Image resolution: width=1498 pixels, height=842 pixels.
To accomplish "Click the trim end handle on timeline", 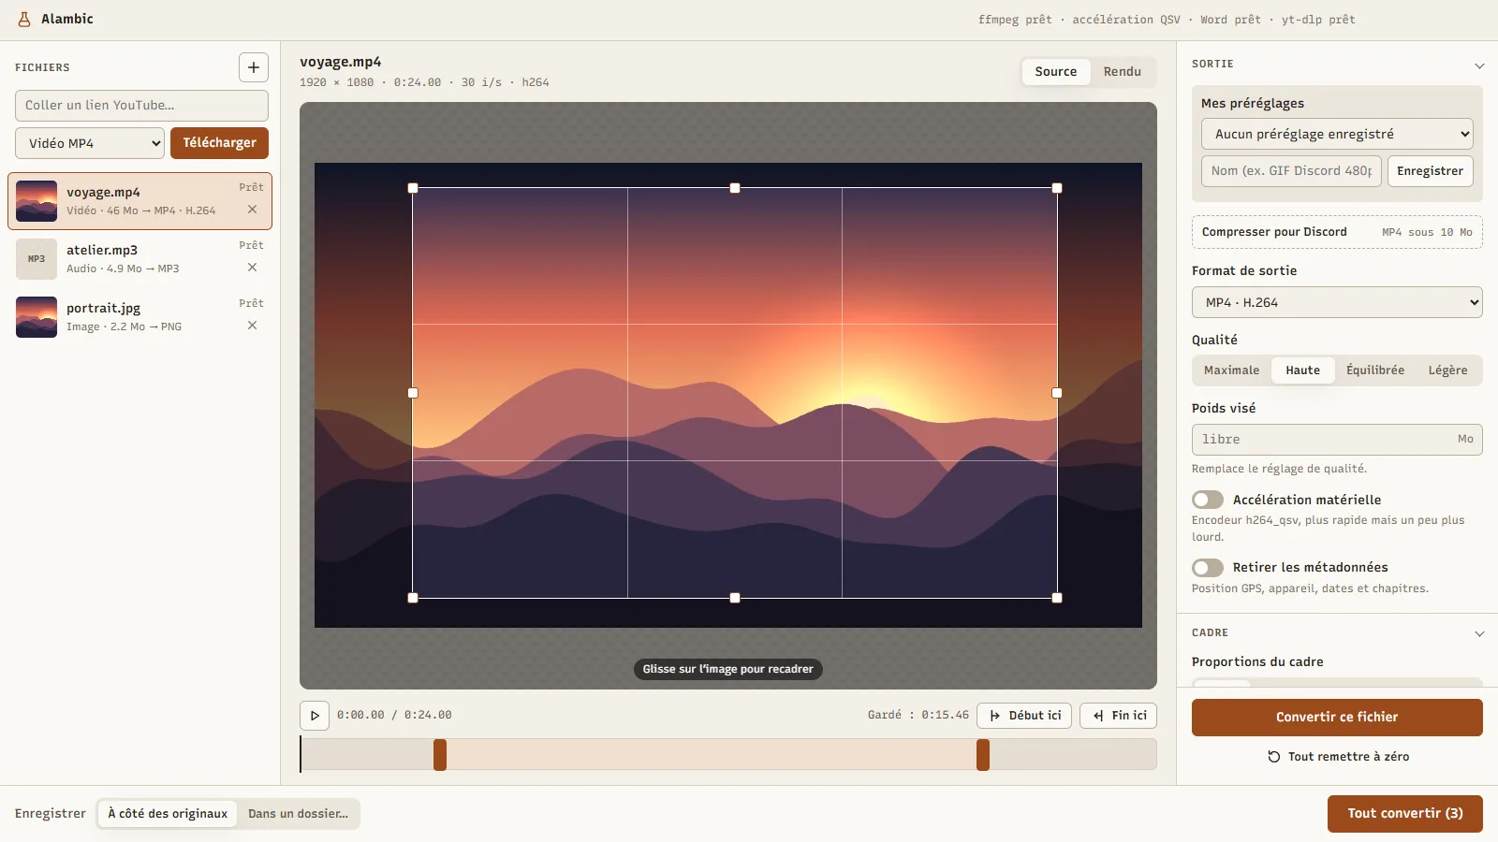I will tap(983, 755).
